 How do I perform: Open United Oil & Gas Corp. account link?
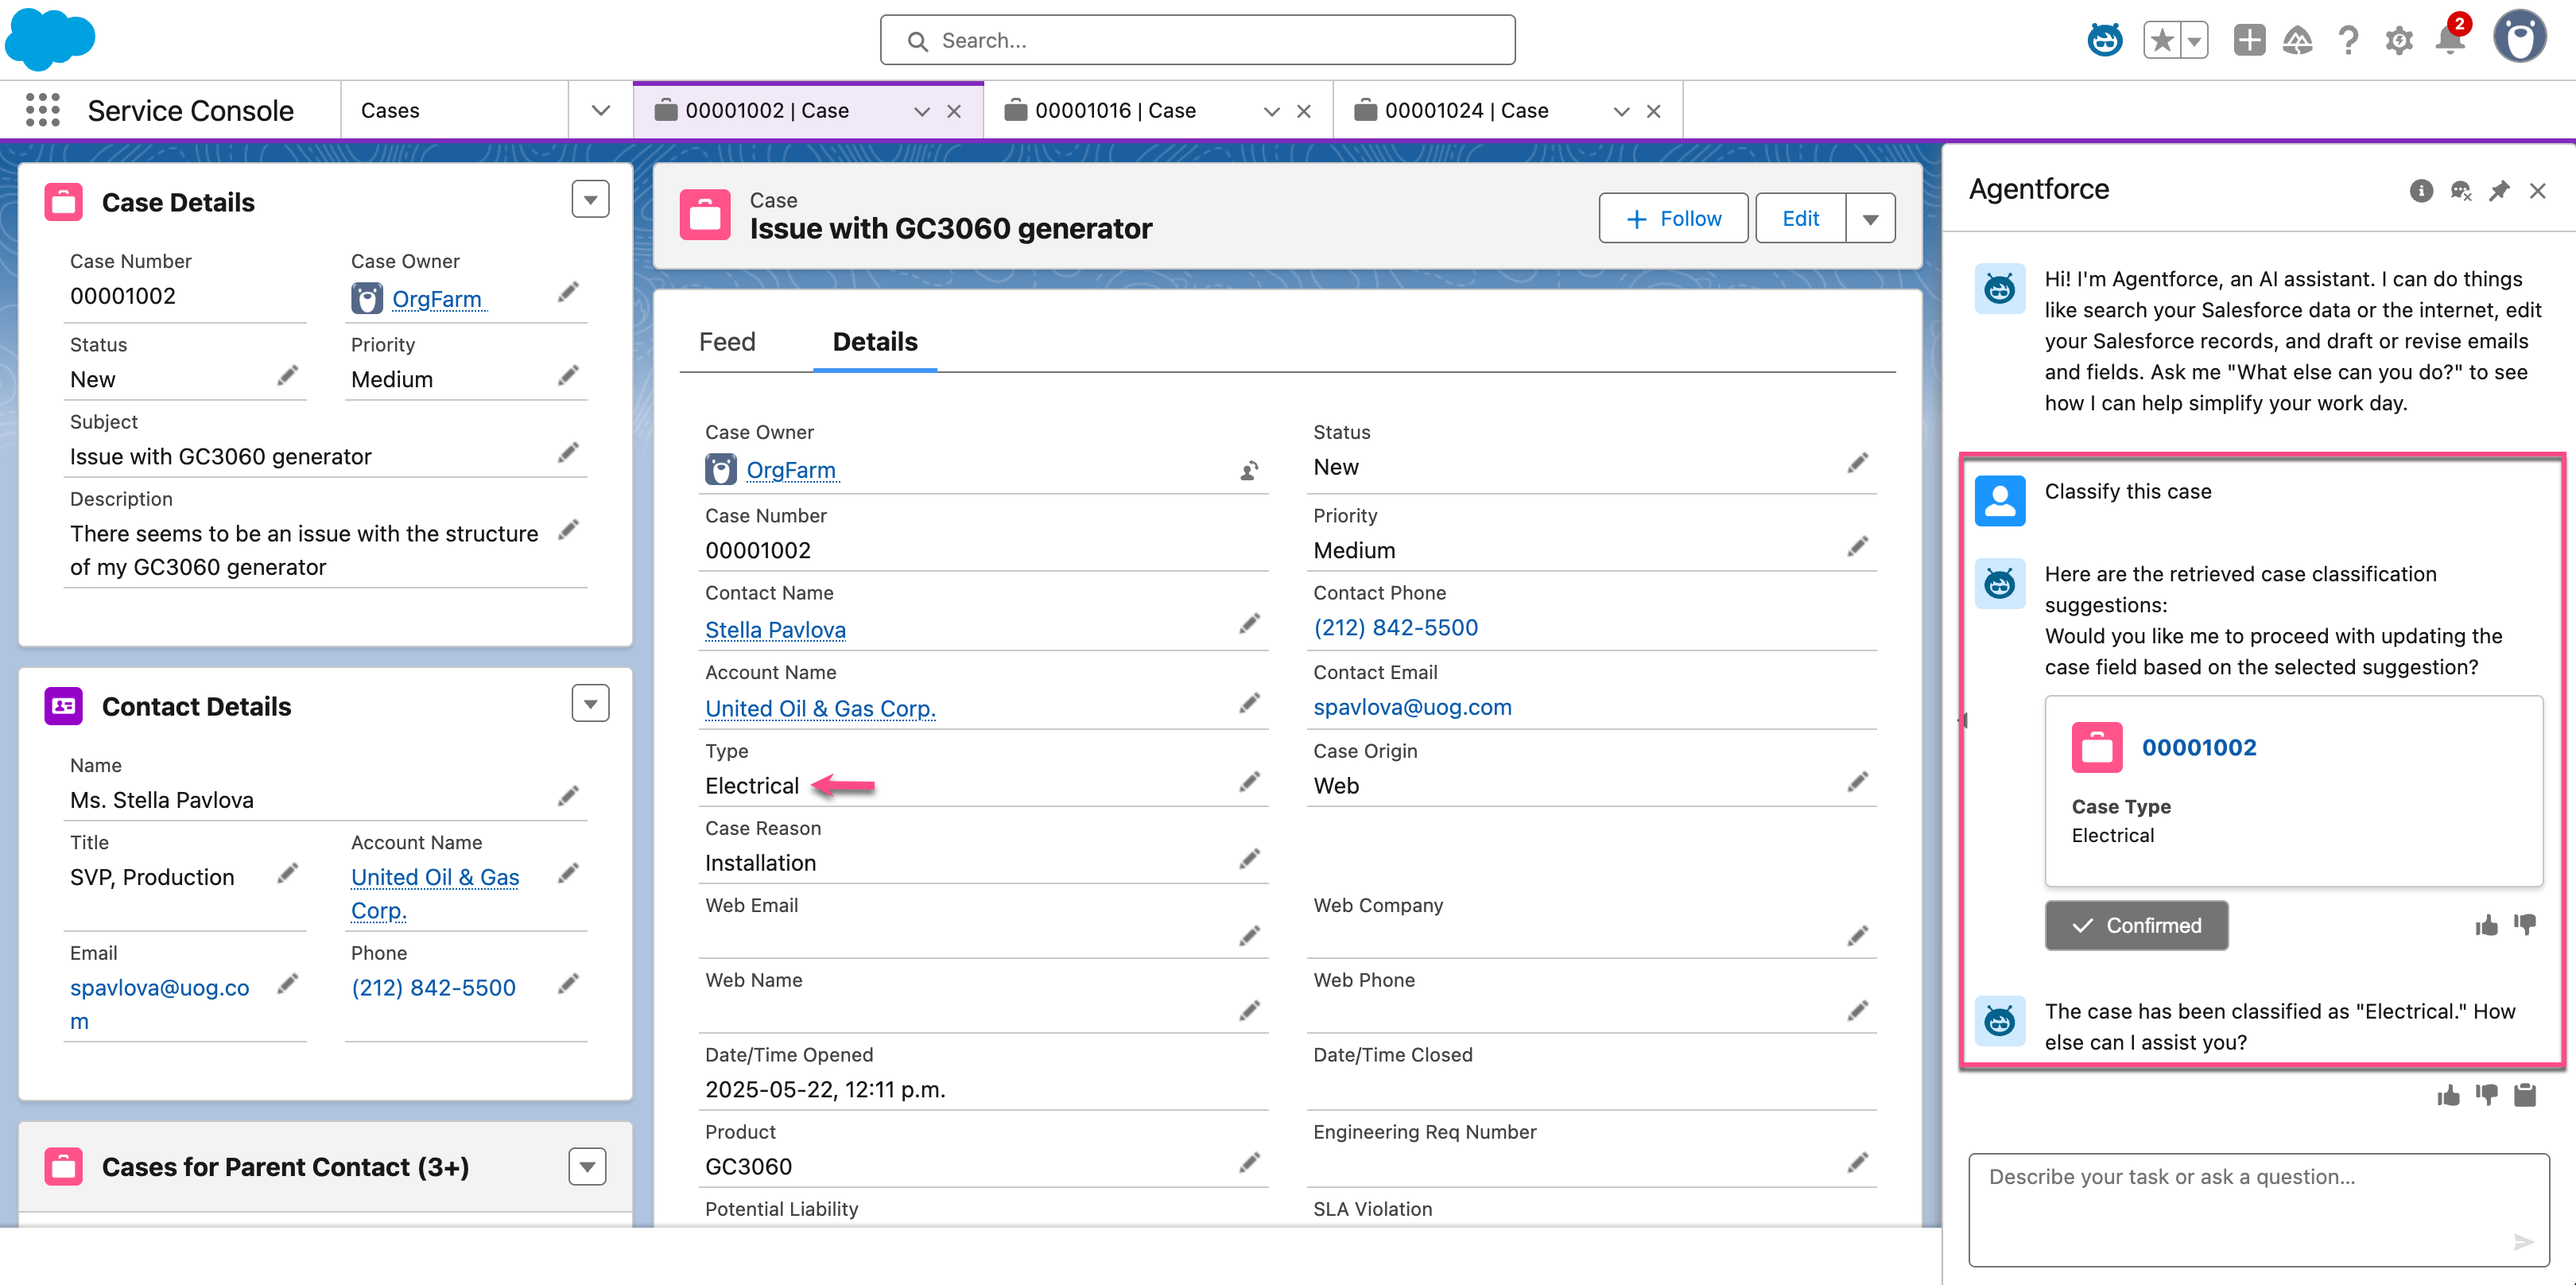click(x=820, y=708)
